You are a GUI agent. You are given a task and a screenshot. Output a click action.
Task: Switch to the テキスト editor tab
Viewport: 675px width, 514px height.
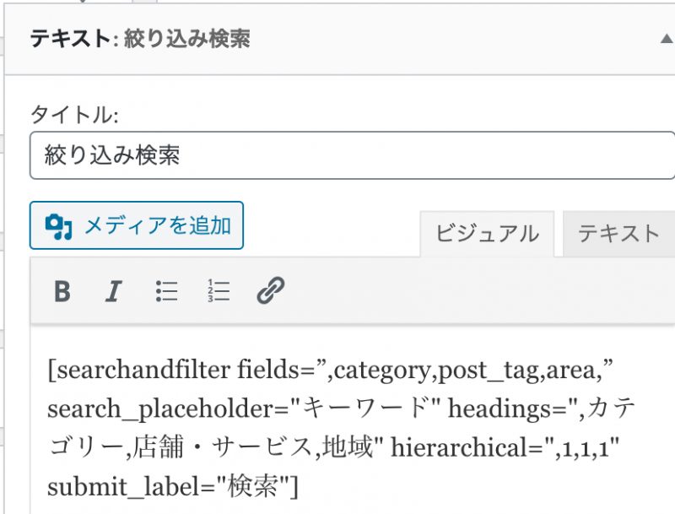pyautogui.click(x=618, y=234)
